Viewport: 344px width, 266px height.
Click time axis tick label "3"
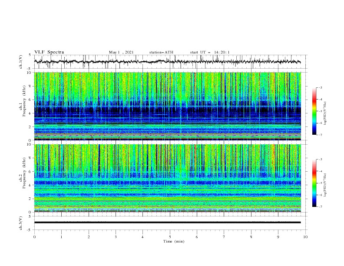[116, 237]
